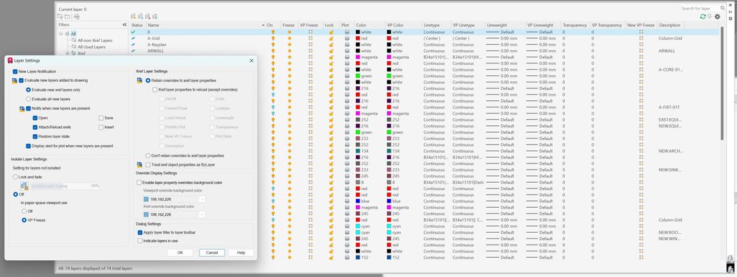Viewport: 737px width, 277px height.
Task: Click Locked Layer Fading icon in dialog
Action: [x=24, y=186]
